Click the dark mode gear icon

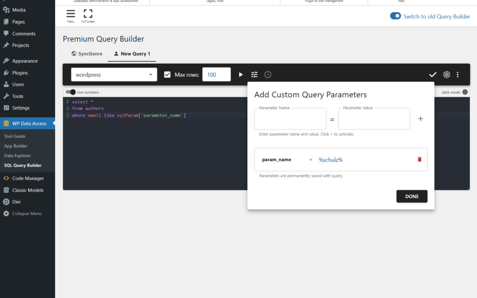tap(465, 92)
